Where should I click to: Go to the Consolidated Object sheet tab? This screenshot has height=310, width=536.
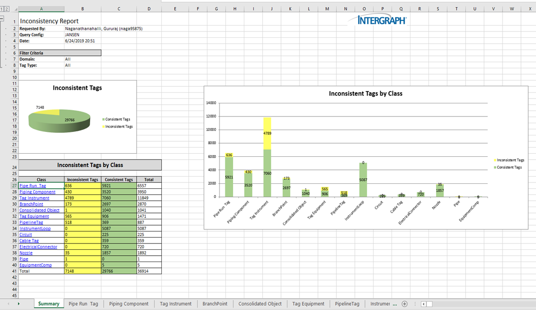click(260, 304)
